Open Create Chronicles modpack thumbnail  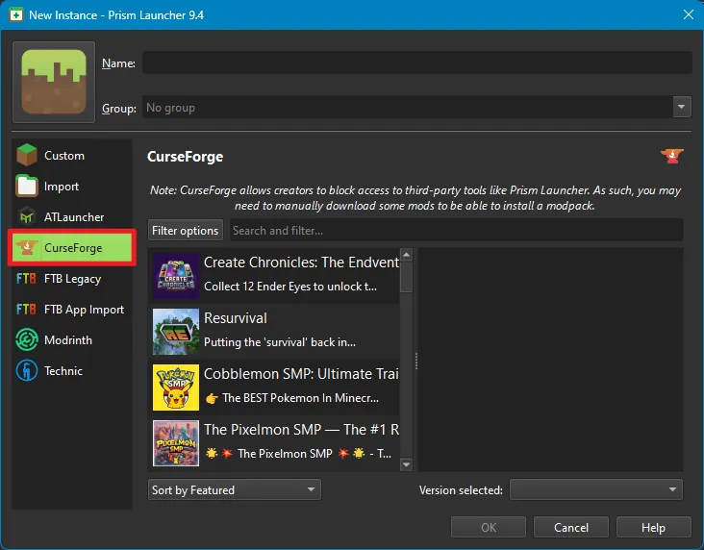point(176,276)
